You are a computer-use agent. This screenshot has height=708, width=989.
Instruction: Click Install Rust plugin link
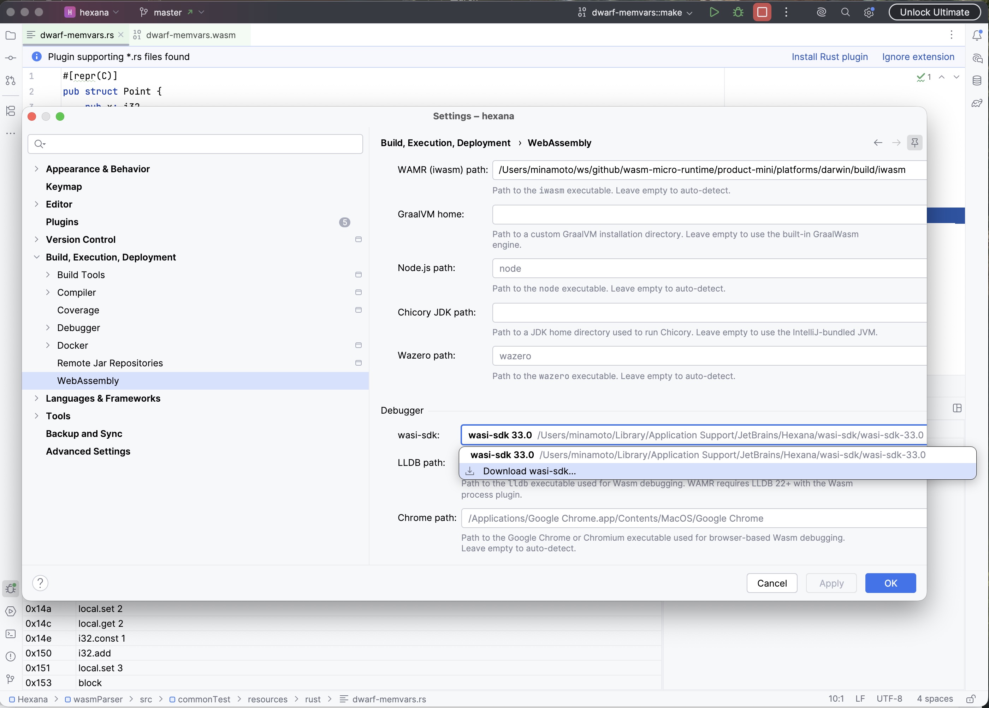(829, 56)
